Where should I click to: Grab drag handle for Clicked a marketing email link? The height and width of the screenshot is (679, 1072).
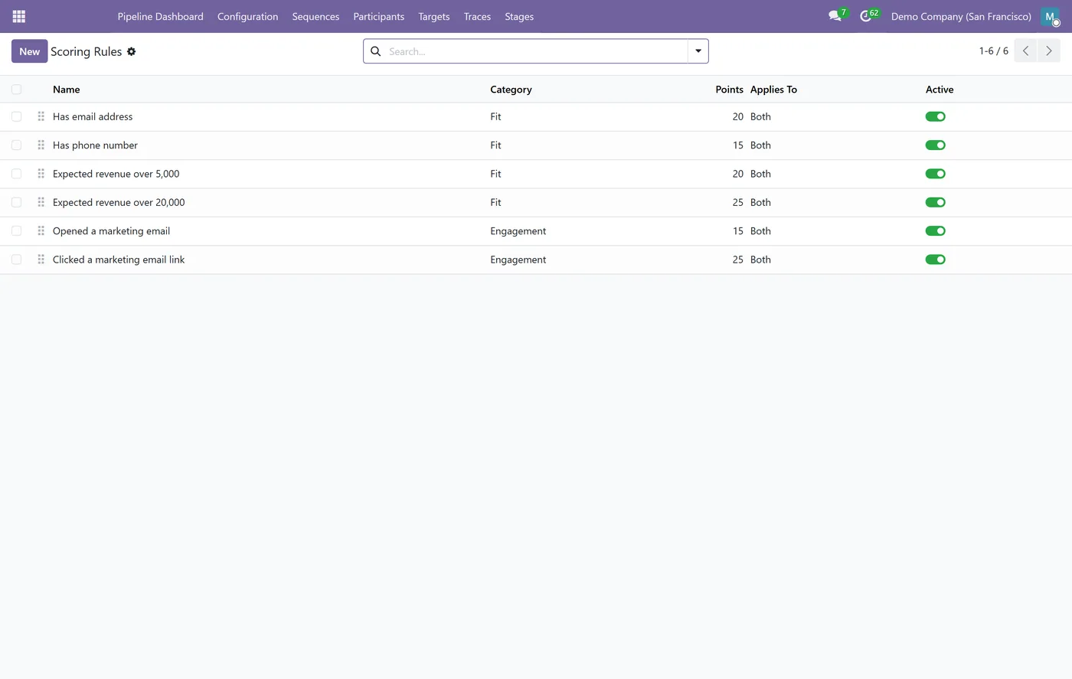pyautogui.click(x=41, y=260)
